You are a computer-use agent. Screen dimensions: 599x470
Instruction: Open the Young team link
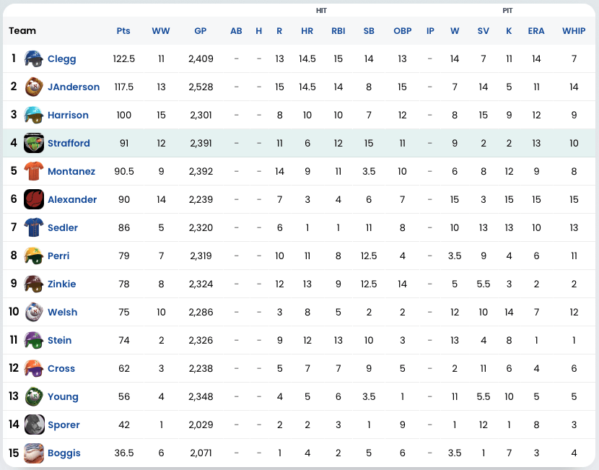(63, 396)
